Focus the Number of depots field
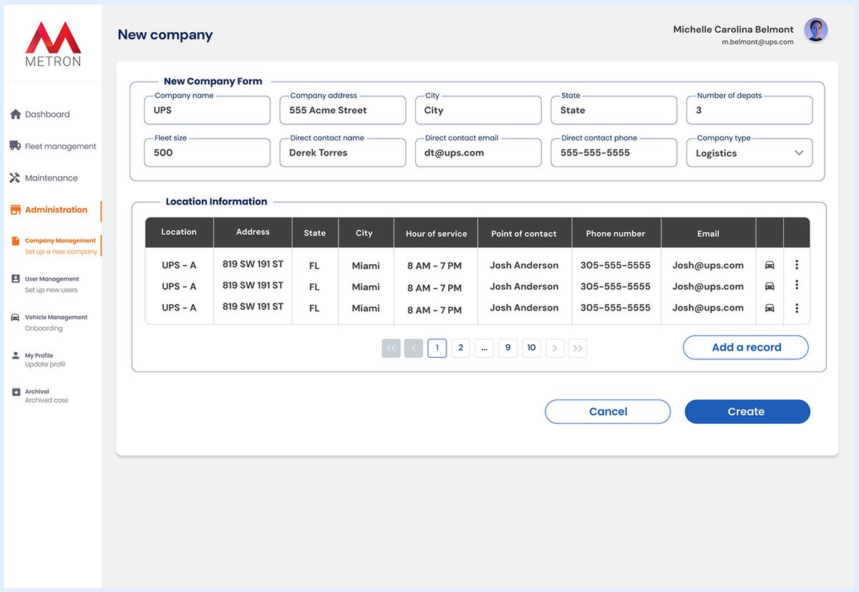Viewport: 859px width, 592px height. (749, 110)
